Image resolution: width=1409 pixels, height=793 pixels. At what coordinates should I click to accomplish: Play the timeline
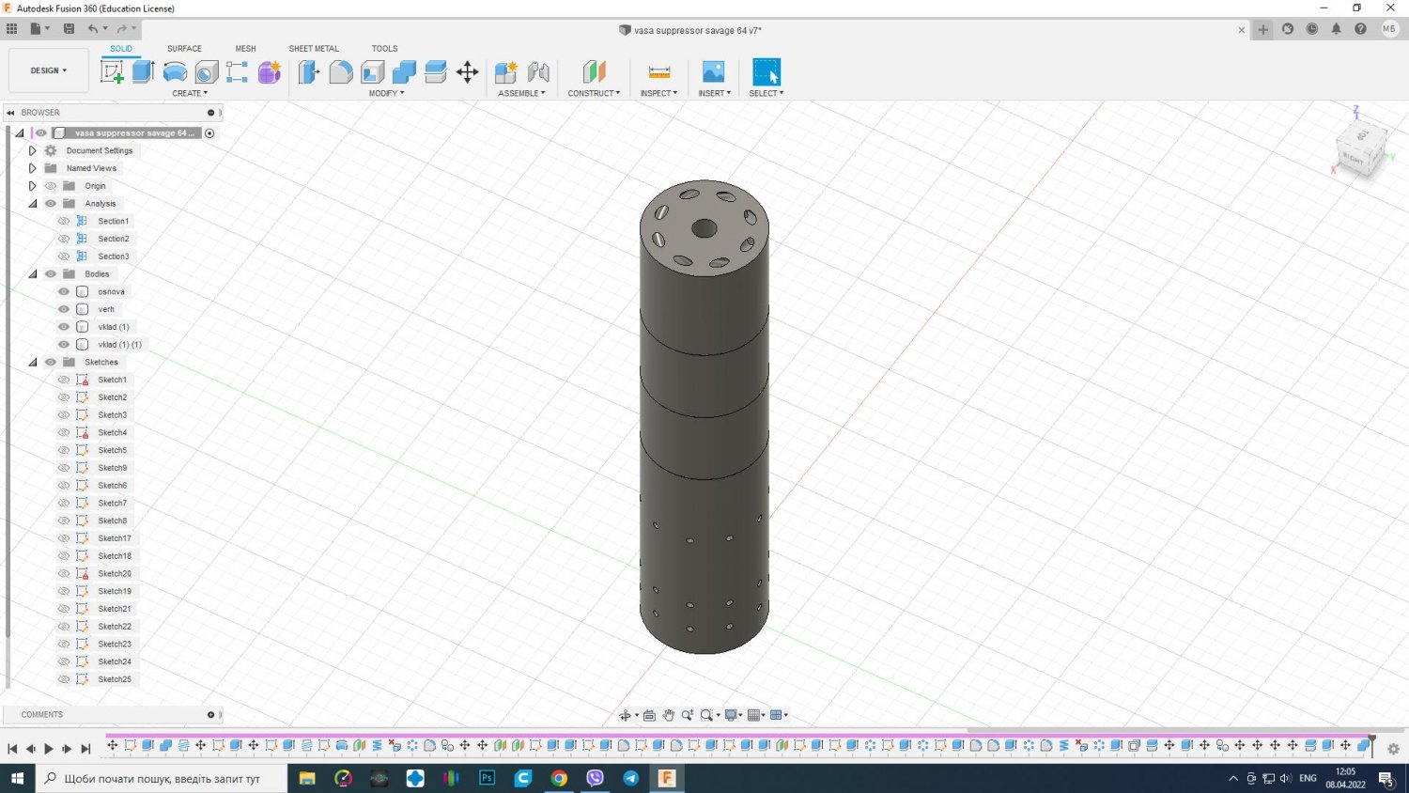click(49, 749)
